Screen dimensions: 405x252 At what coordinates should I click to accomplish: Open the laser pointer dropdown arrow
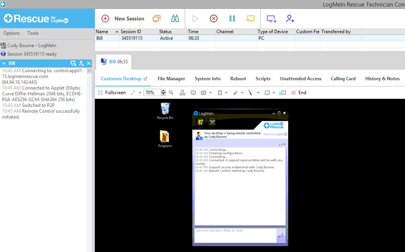tap(258, 93)
